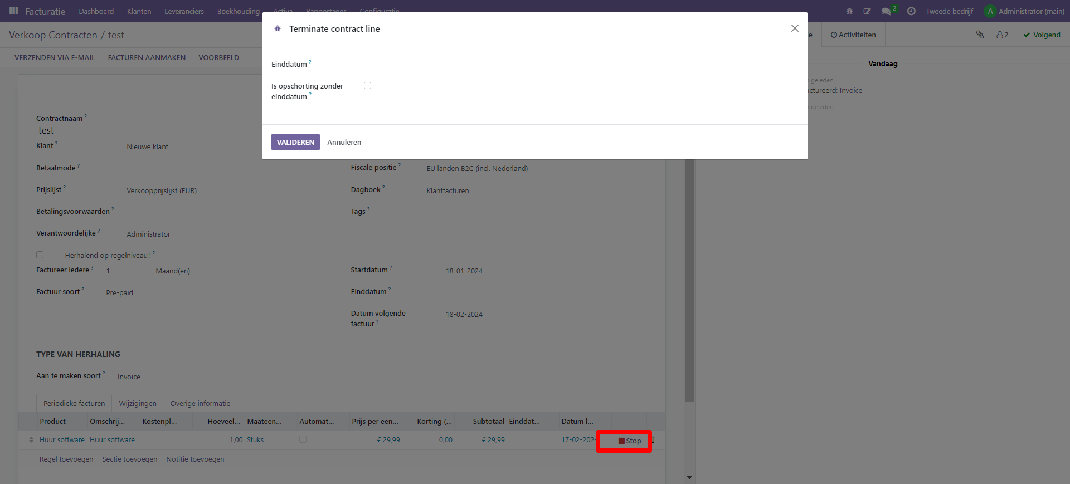Open the activities clock icon in navbar

(x=911, y=11)
